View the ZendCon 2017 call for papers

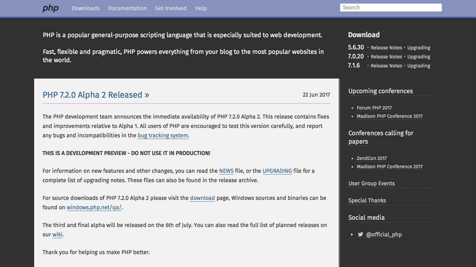[371, 158]
